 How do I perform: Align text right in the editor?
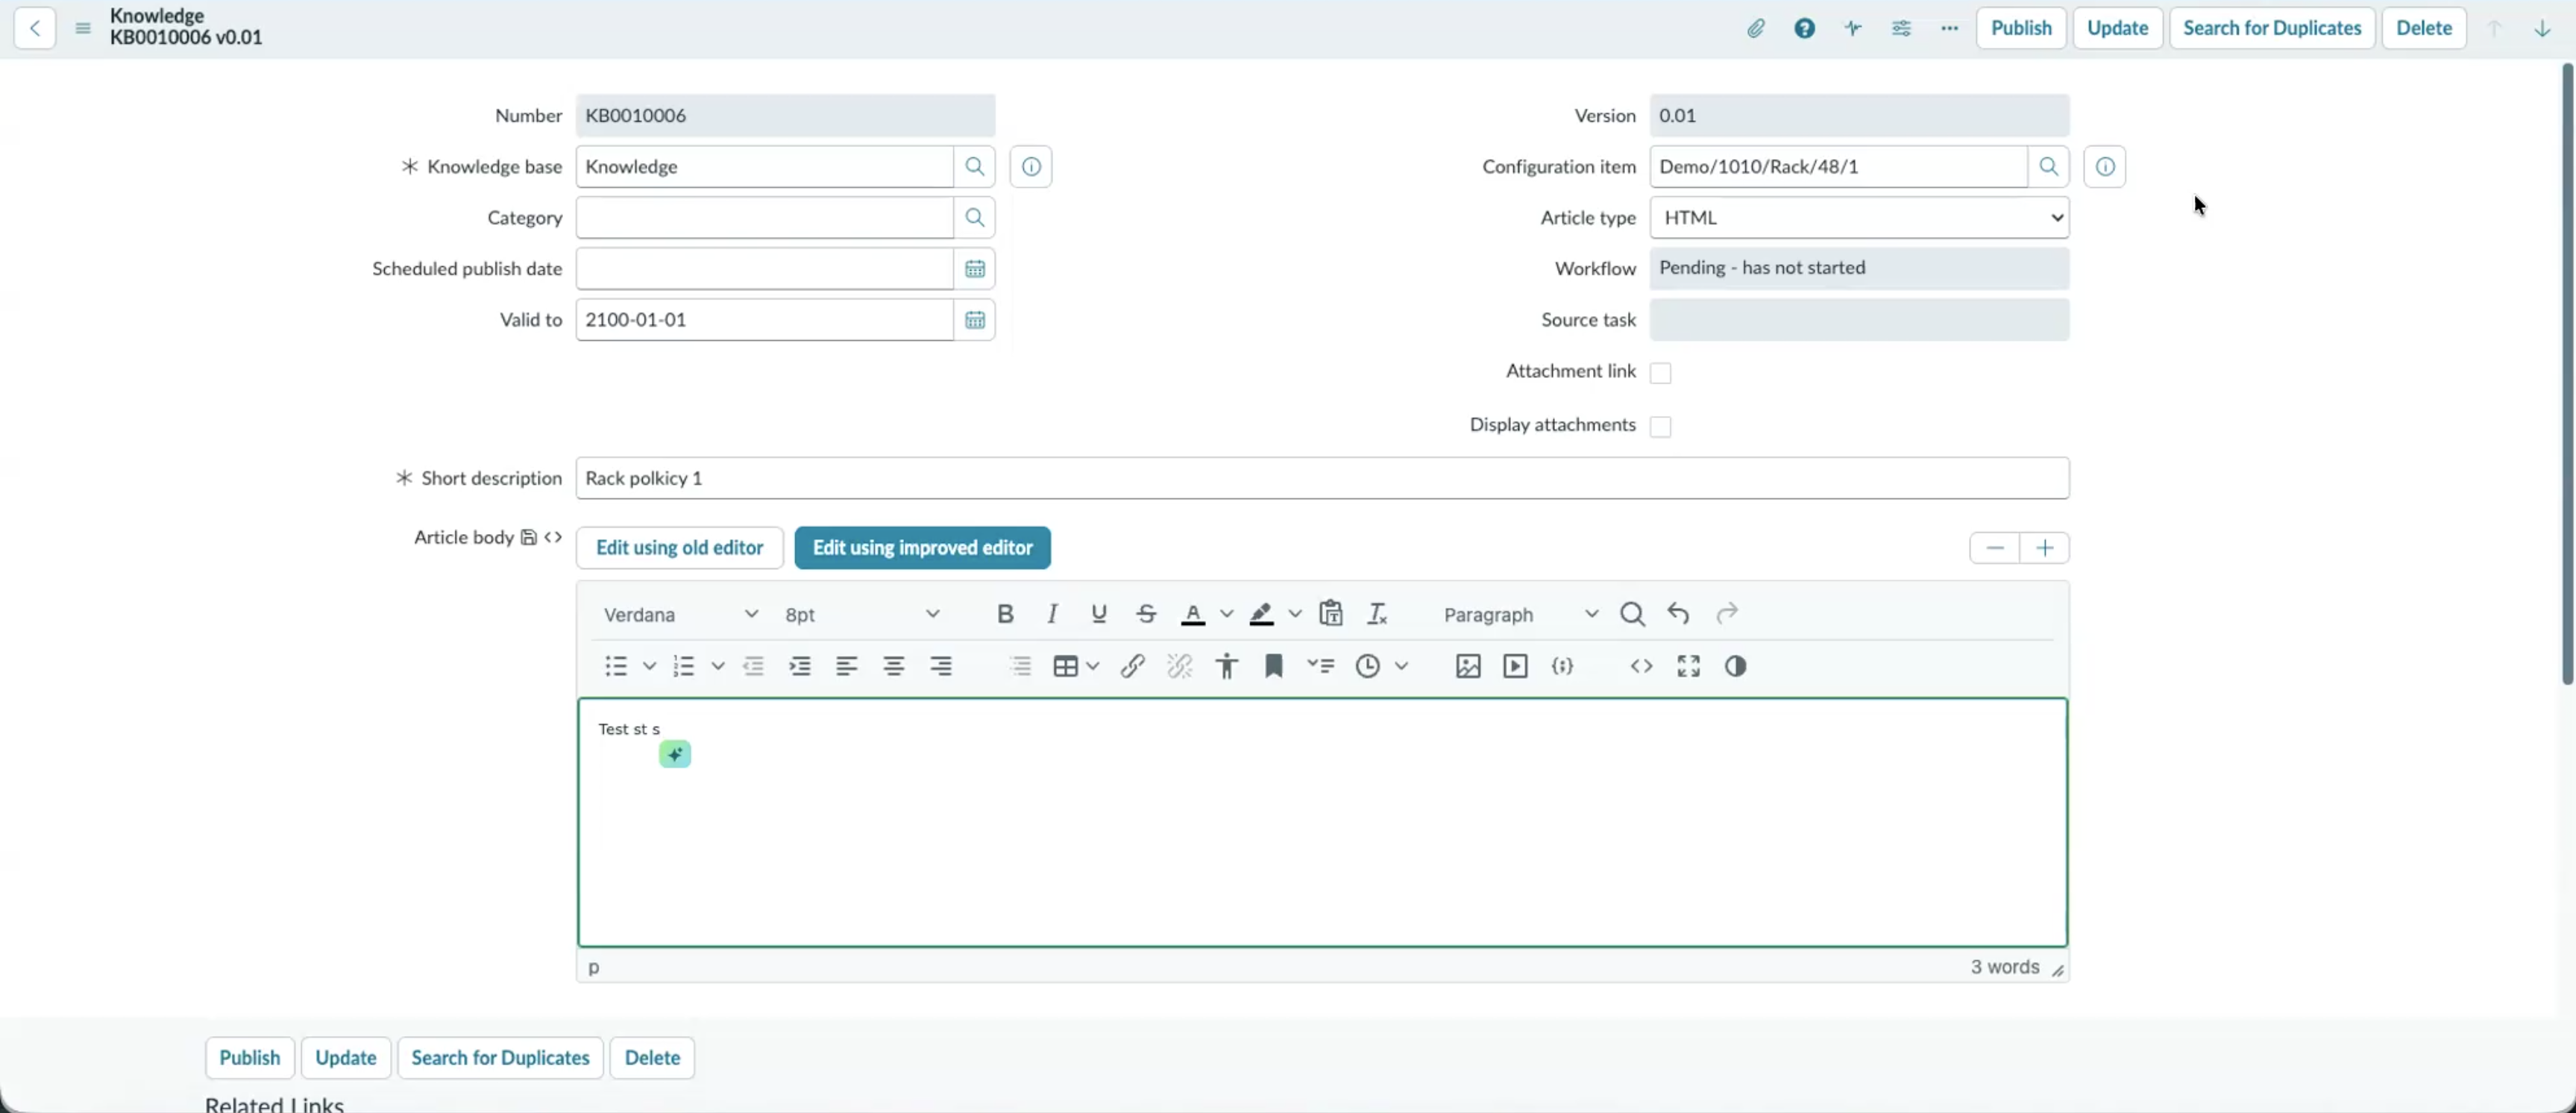pyautogui.click(x=941, y=666)
